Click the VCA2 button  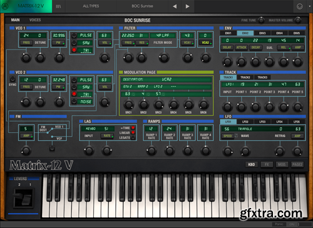[205, 43]
